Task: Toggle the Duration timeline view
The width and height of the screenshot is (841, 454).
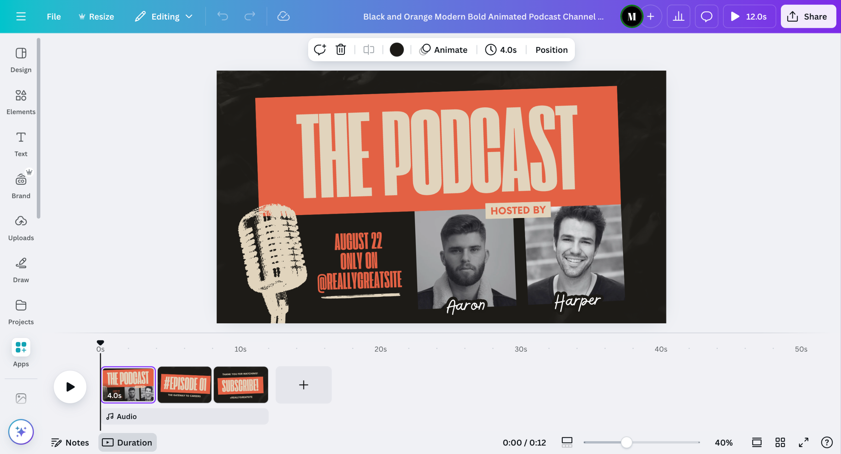Action: [127, 442]
